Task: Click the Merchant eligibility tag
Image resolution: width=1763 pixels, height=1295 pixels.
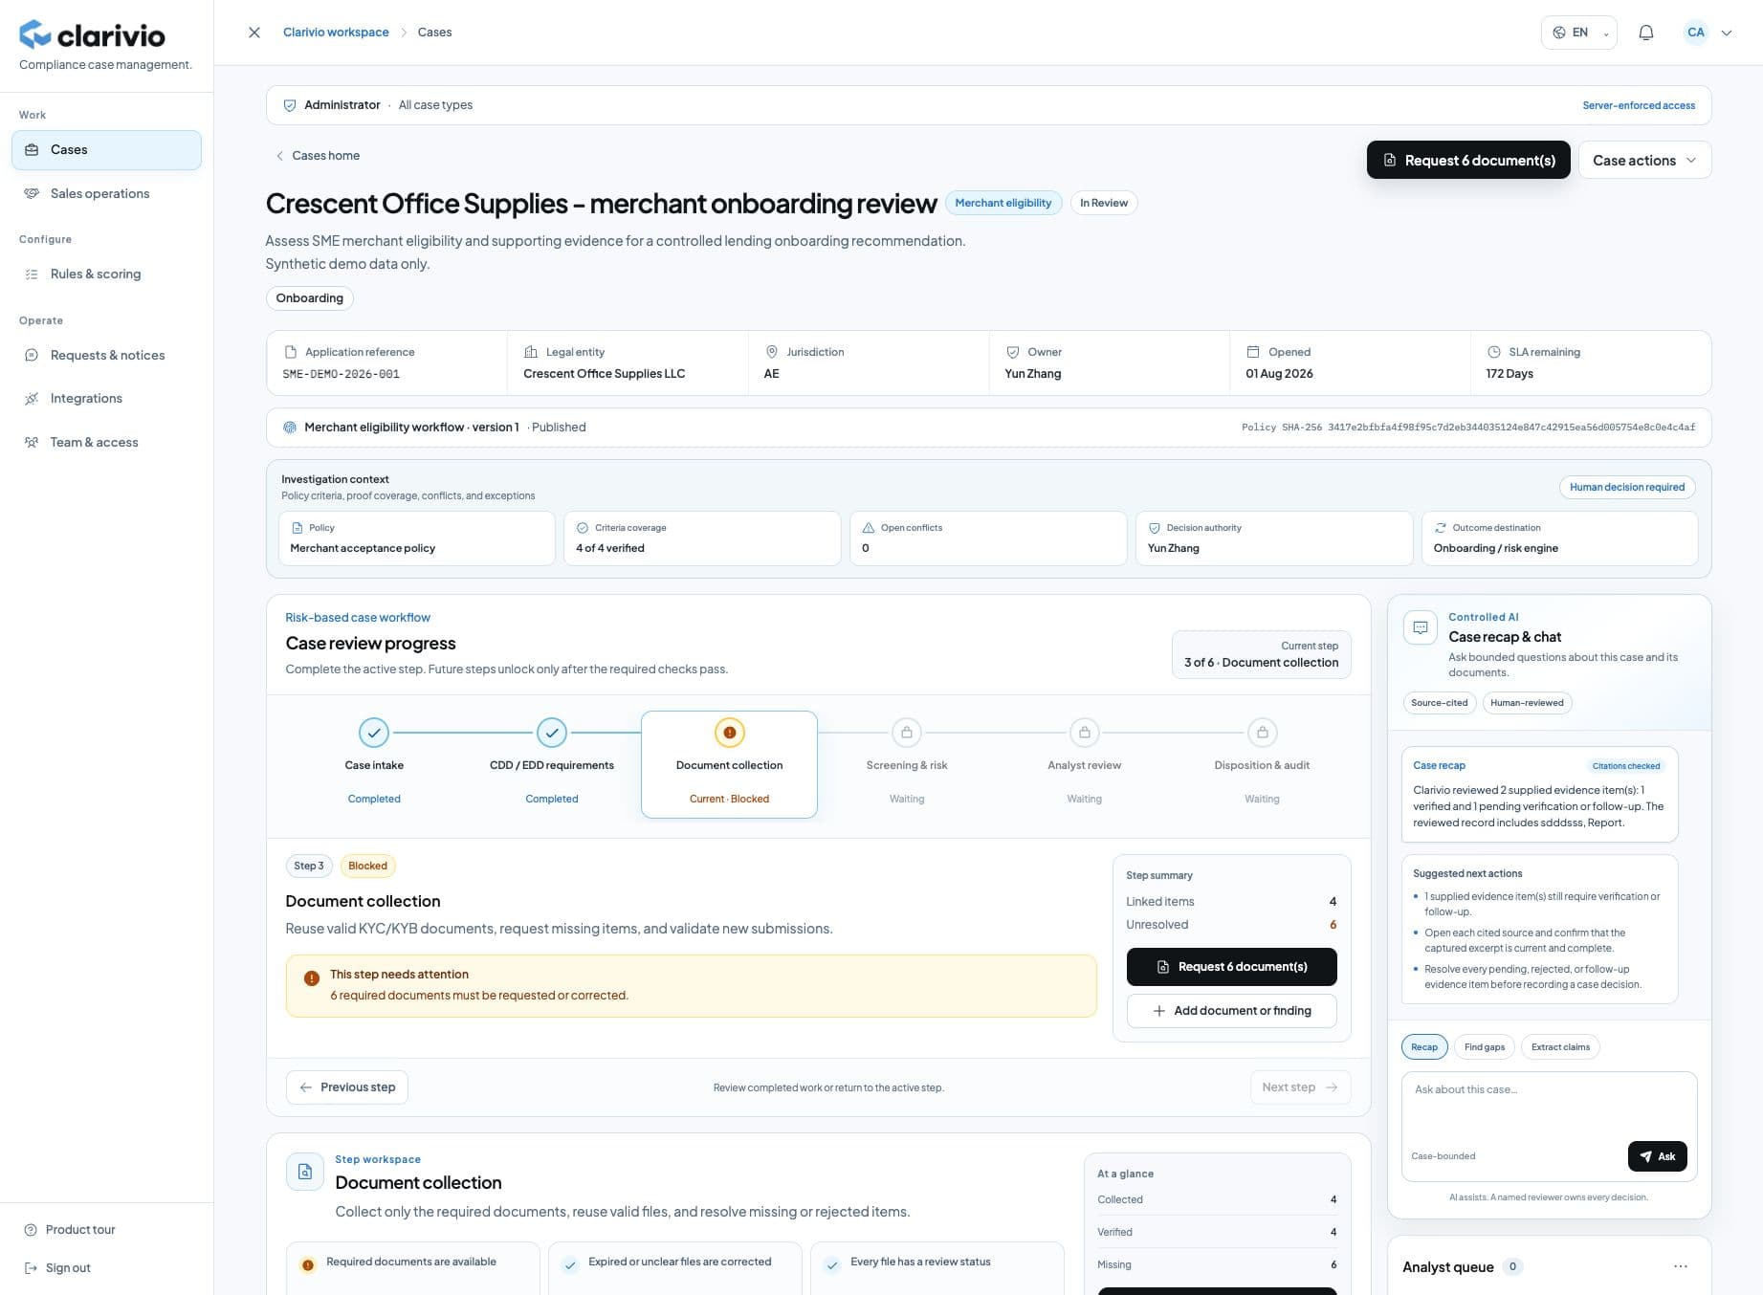Action: [1003, 203]
